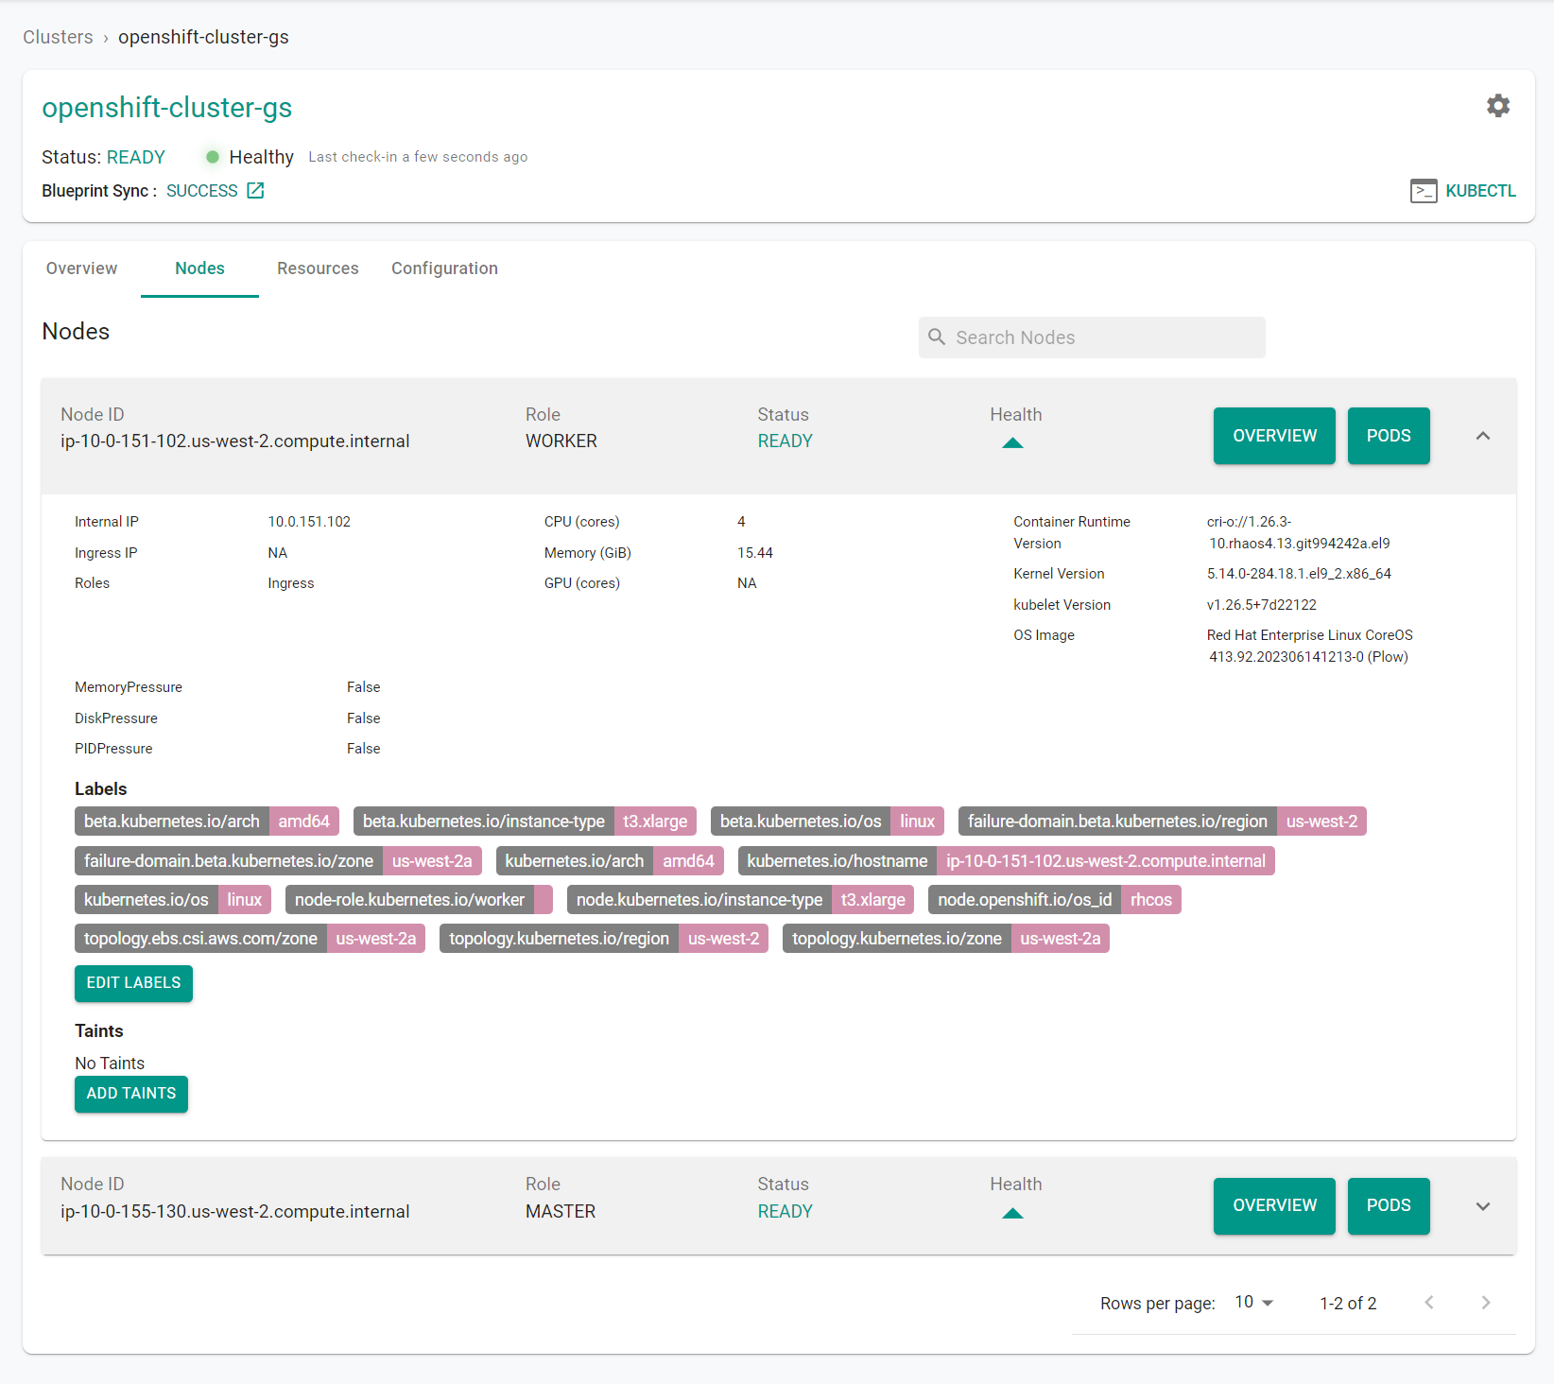Viewport: 1554px width, 1384px height.
Task: Click Memory value 15.44
Action: [755, 553]
